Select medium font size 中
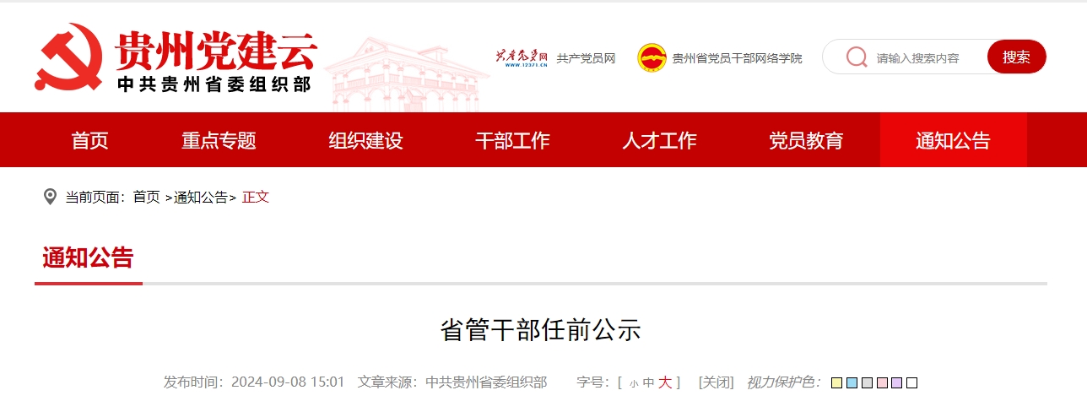The width and height of the screenshot is (1087, 412). pos(648,382)
